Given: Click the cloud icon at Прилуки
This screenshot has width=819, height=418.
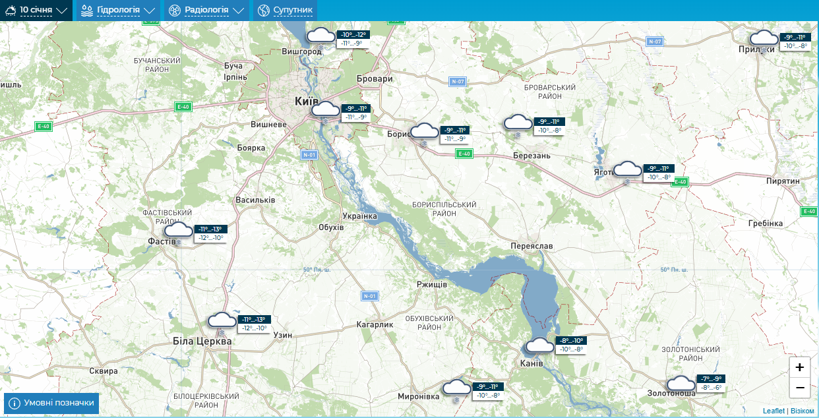Looking at the screenshot, I should 764,39.
